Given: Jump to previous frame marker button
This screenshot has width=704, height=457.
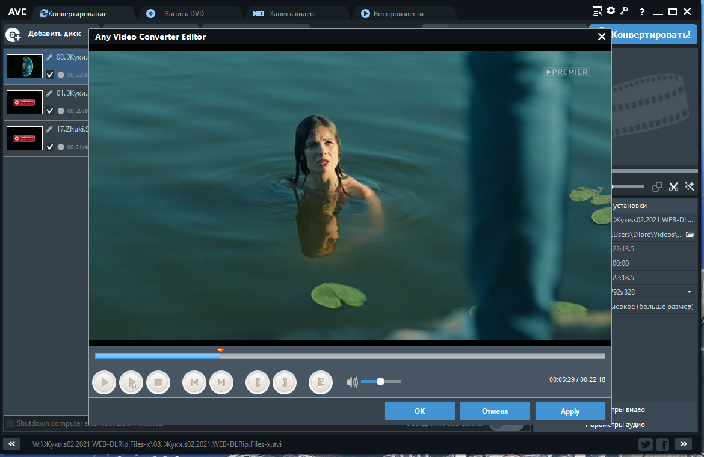Looking at the screenshot, I should click(x=194, y=382).
